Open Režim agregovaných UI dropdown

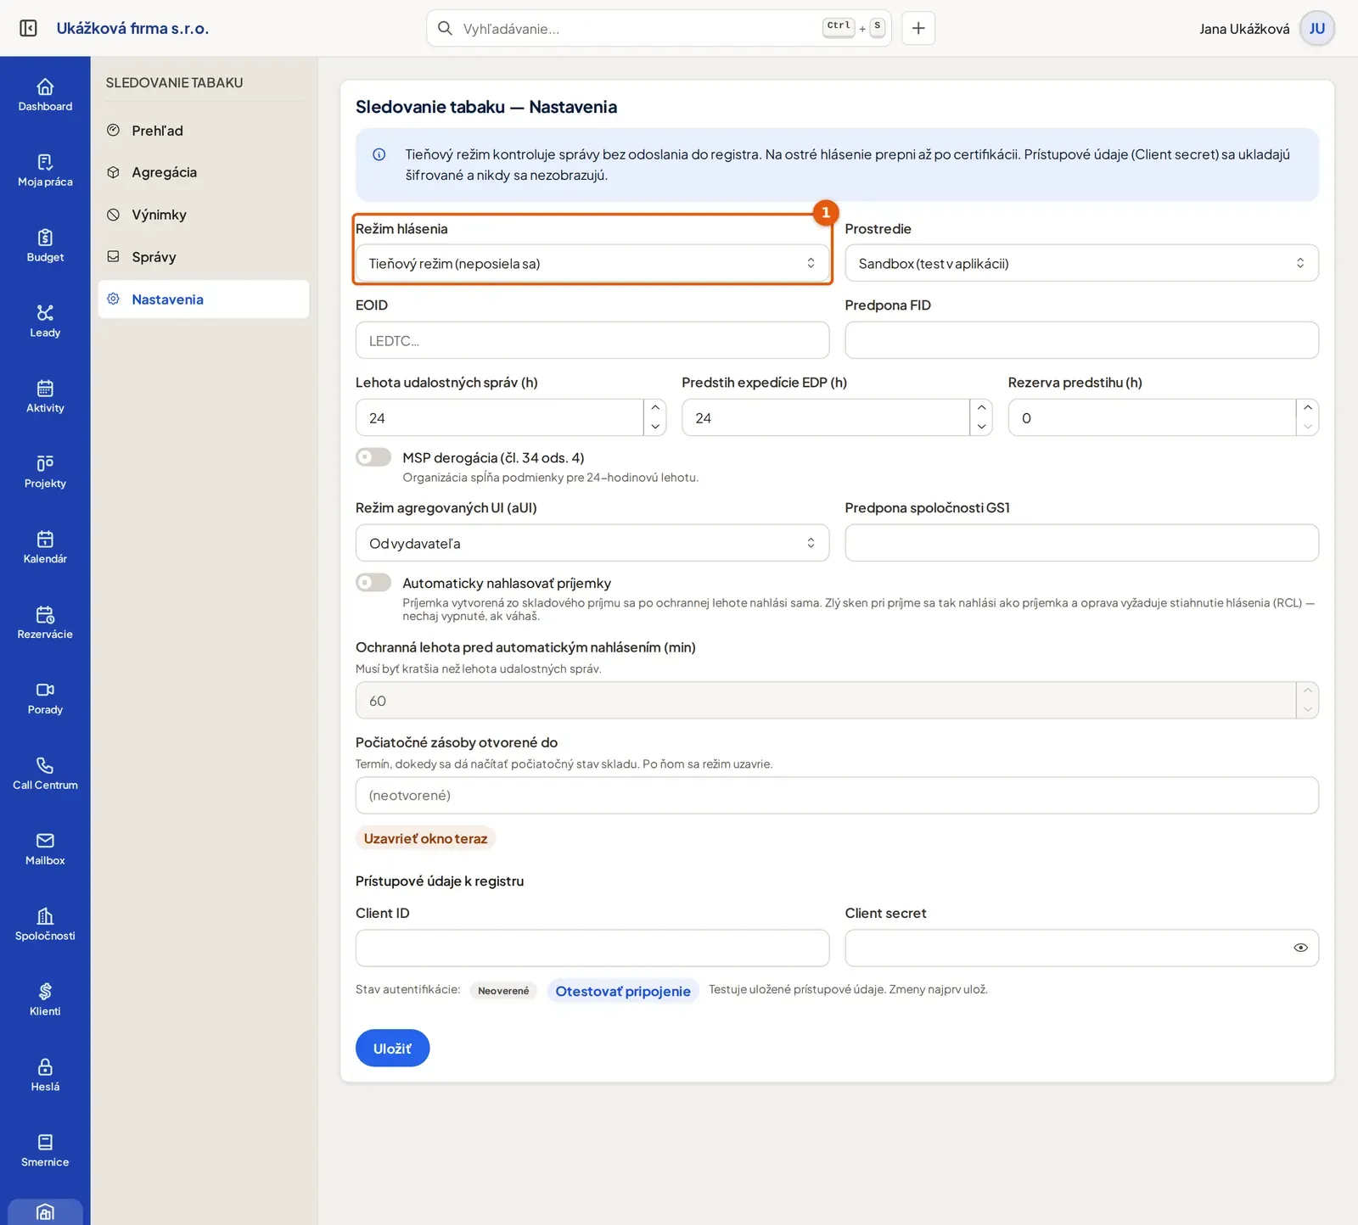pyautogui.click(x=592, y=543)
